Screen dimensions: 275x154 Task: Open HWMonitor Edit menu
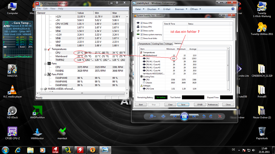pyautogui.click(x=46, y=9)
